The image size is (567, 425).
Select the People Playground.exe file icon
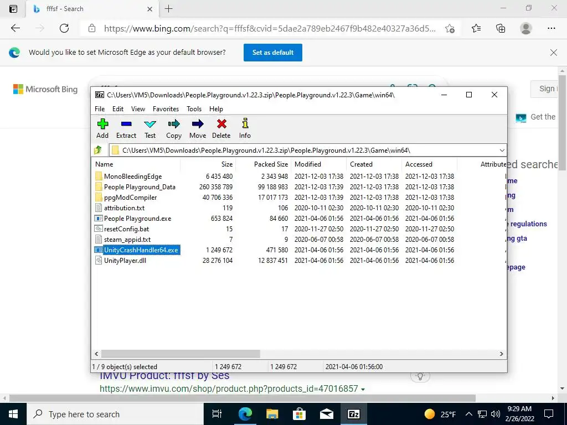99,218
